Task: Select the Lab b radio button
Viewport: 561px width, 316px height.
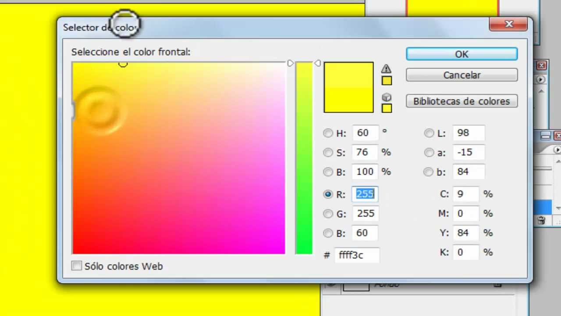Action: pos(429,172)
